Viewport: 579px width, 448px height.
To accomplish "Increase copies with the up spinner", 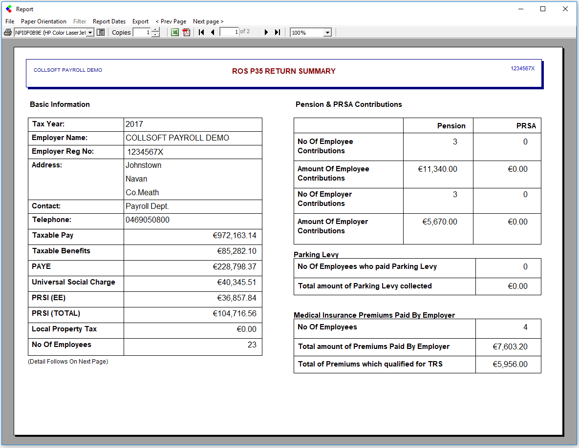I will [x=155, y=30].
